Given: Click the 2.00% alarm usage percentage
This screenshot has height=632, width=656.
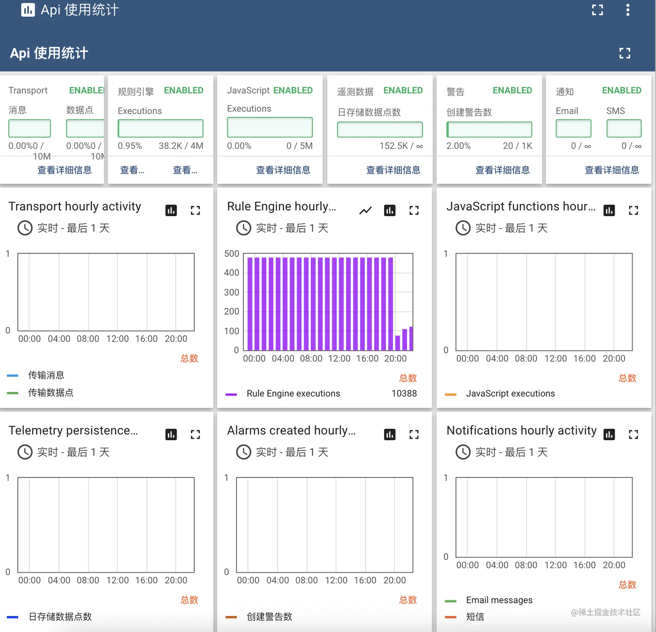Looking at the screenshot, I should [459, 146].
